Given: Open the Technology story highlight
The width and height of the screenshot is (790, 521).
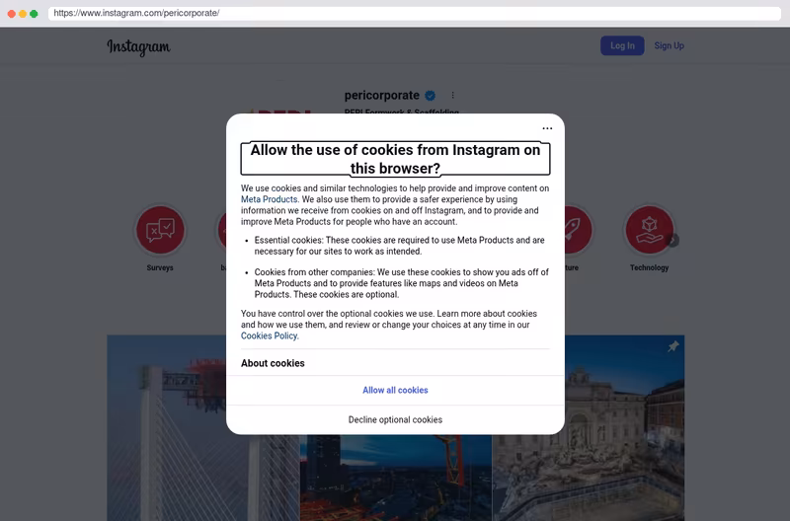Looking at the screenshot, I should pyautogui.click(x=650, y=230).
